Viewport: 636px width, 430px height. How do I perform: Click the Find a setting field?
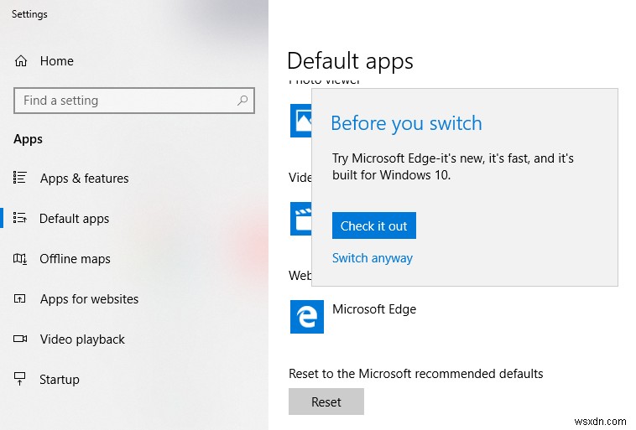134,100
